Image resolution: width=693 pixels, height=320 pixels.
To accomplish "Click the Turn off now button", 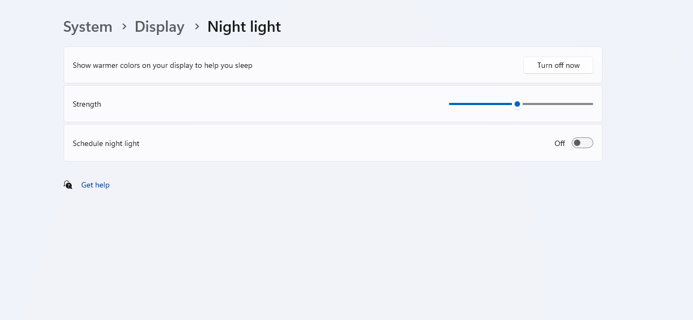I will 558,65.
